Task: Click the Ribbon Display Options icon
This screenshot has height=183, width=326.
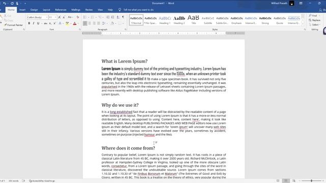Action: tap(301, 4)
